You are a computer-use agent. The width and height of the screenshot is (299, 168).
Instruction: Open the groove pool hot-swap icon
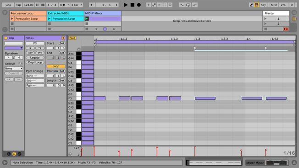coord(20,64)
